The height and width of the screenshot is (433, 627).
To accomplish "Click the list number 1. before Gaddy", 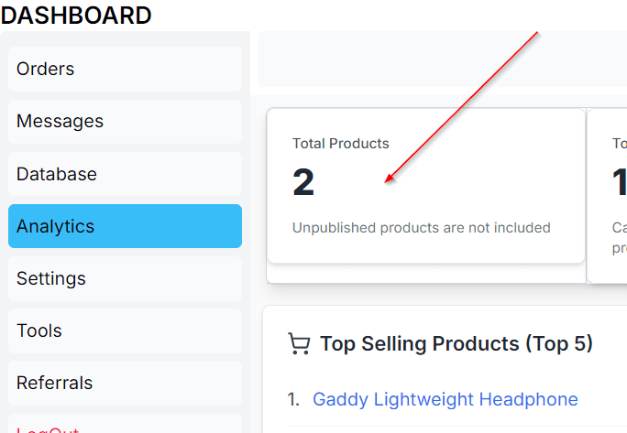I will click(293, 399).
